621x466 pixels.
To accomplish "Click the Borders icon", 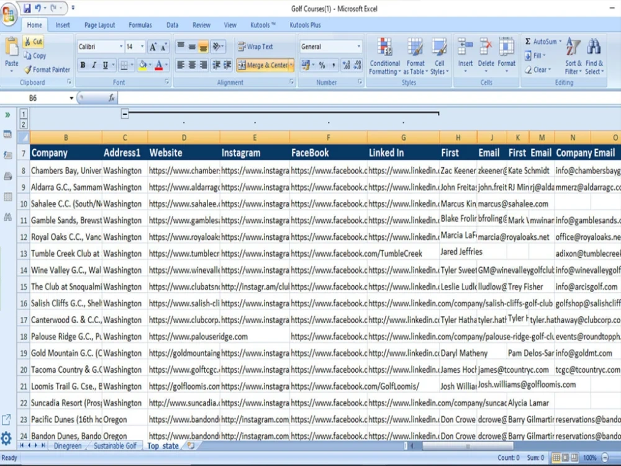I will (x=124, y=65).
